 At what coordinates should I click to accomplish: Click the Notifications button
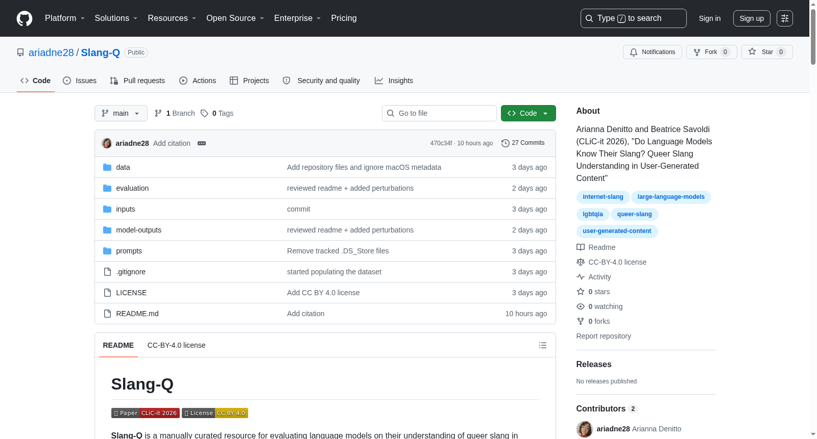[653, 52]
